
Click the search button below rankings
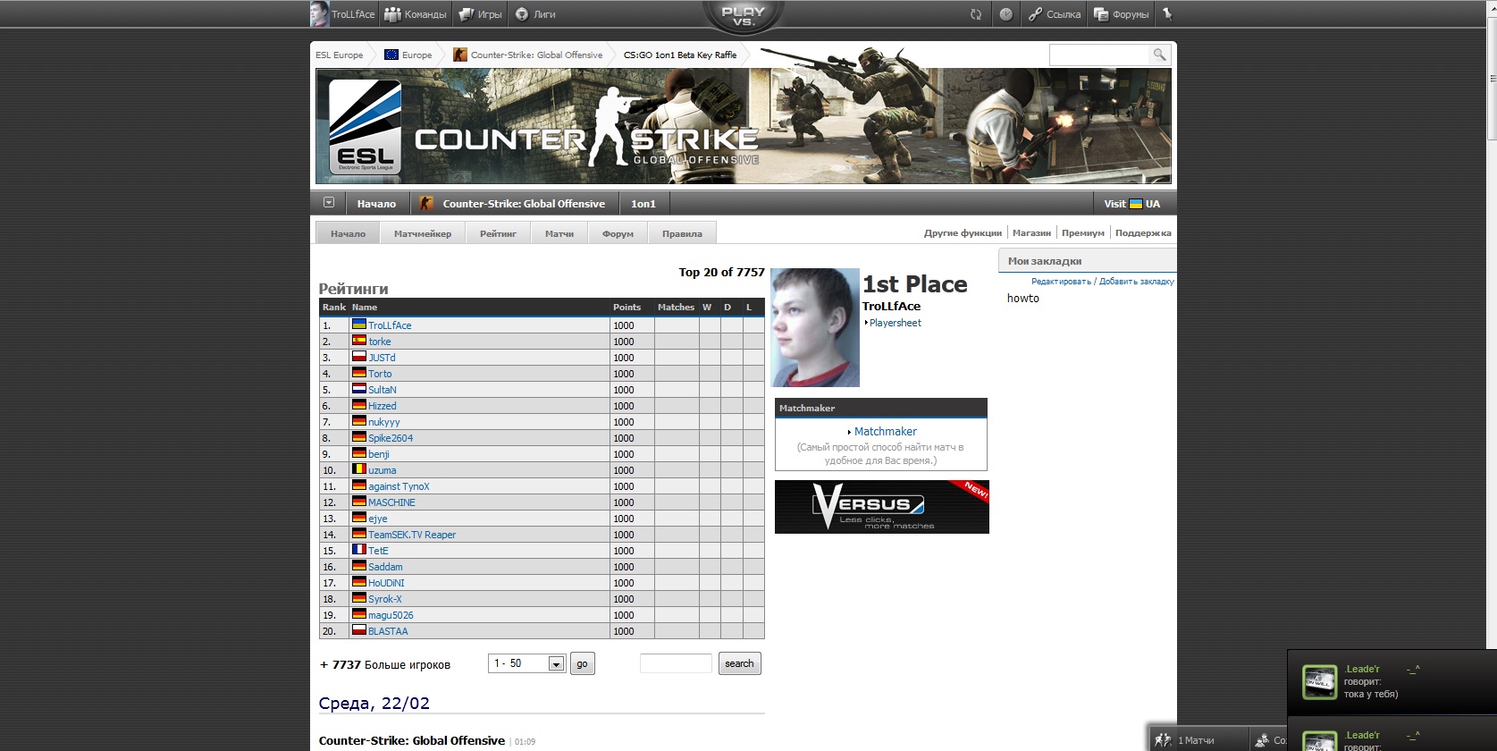pos(739,663)
